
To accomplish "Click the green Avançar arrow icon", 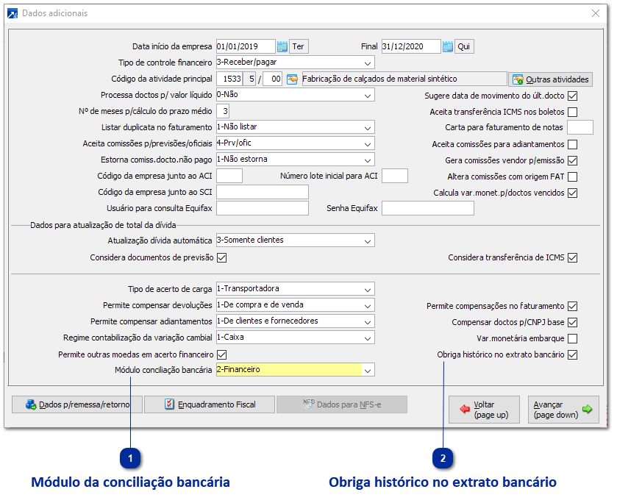I will 589,410.
